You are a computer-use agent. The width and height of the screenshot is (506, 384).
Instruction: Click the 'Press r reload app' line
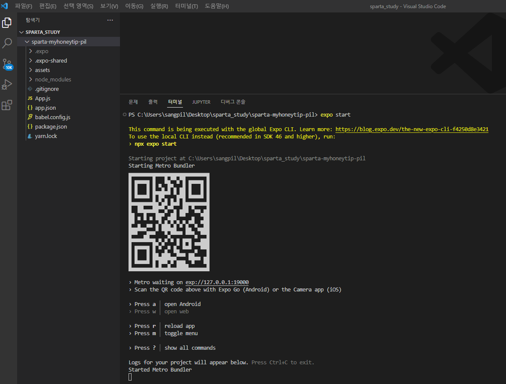tap(162, 326)
